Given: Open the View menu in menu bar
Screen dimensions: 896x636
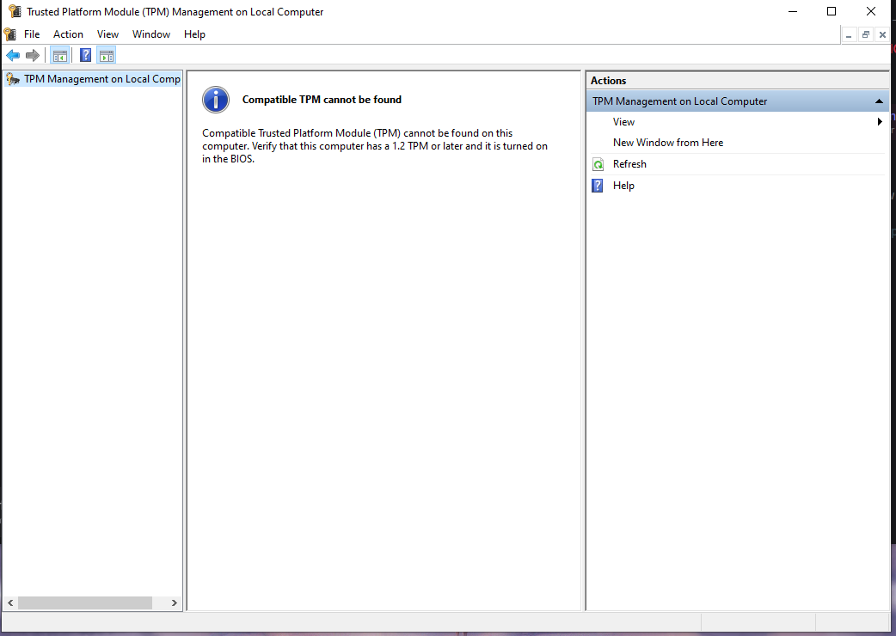Looking at the screenshot, I should click(107, 34).
